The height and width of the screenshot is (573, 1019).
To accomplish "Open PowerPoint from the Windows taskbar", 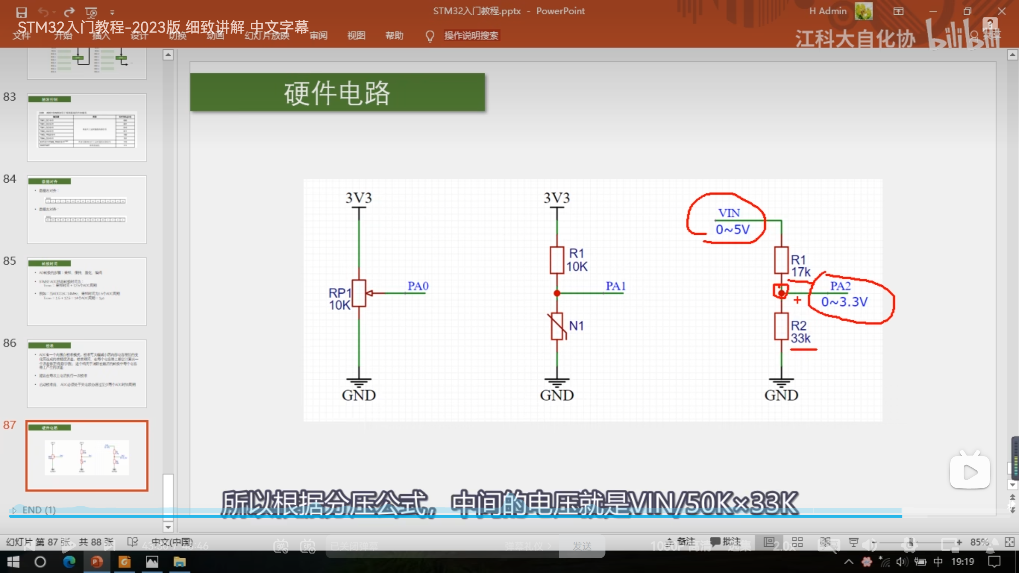I will click(x=96, y=562).
